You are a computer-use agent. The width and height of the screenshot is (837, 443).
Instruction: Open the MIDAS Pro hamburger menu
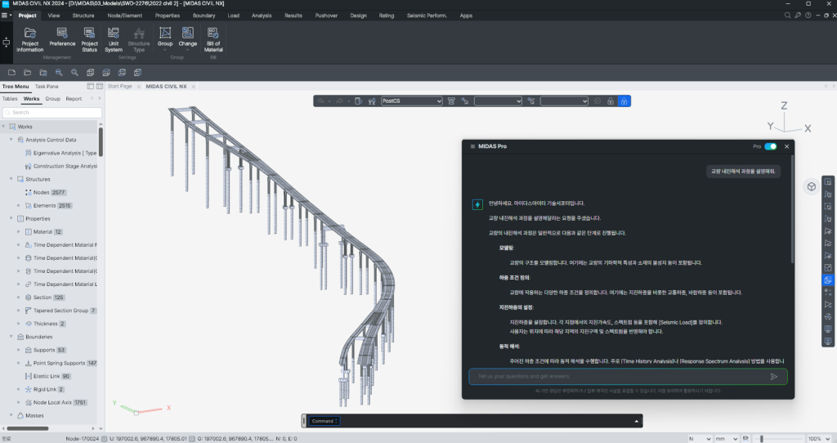pos(472,146)
